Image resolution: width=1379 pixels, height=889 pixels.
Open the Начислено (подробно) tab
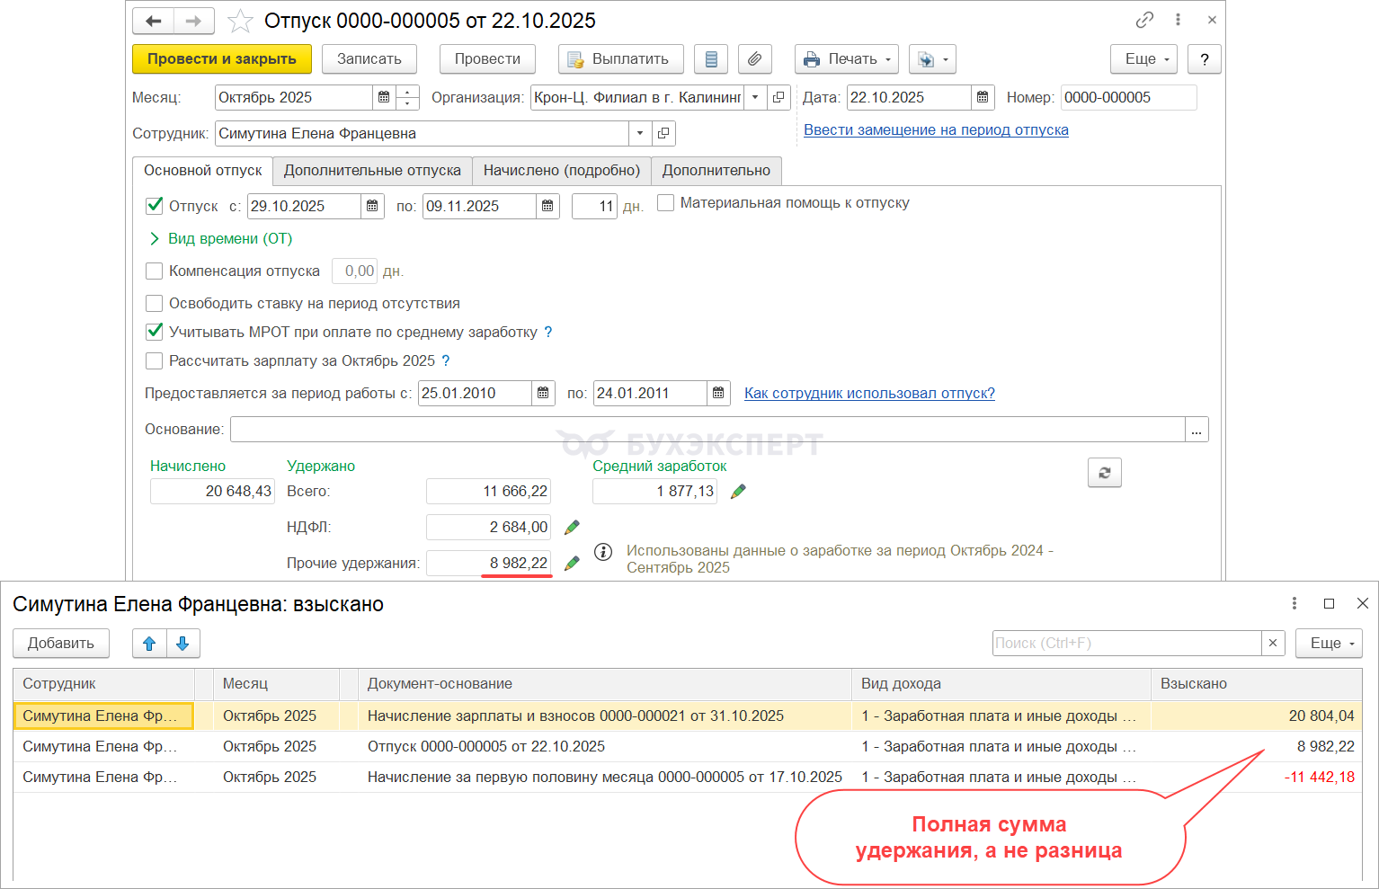point(561,171)
